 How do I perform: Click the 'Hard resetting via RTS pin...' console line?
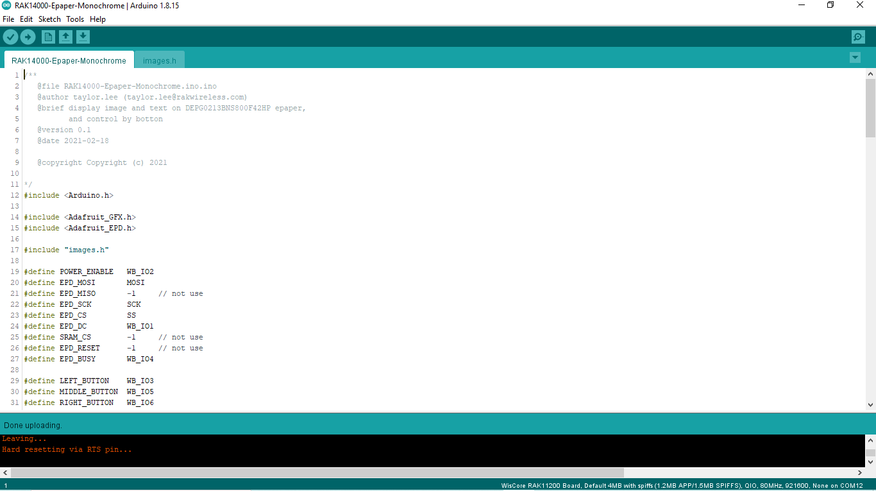pyautogui.click(x=67, y=449)
